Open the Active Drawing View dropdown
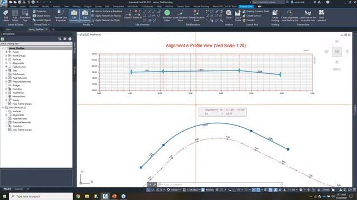The image size is (357, 200). point(36,43)
